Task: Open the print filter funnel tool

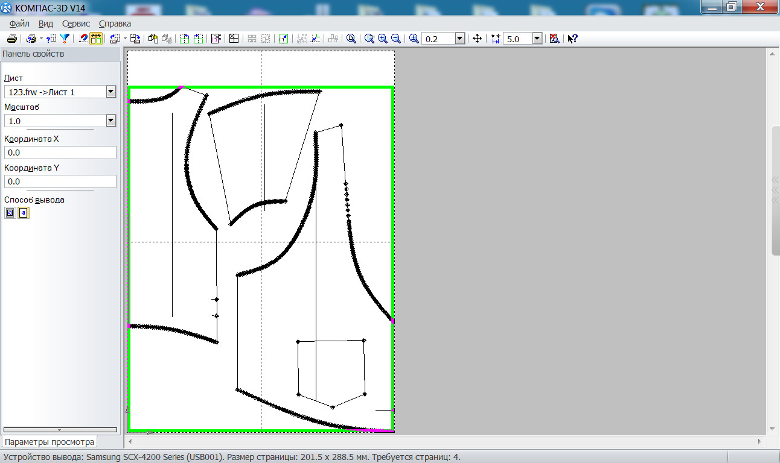Action: click(x=65, y=39)
